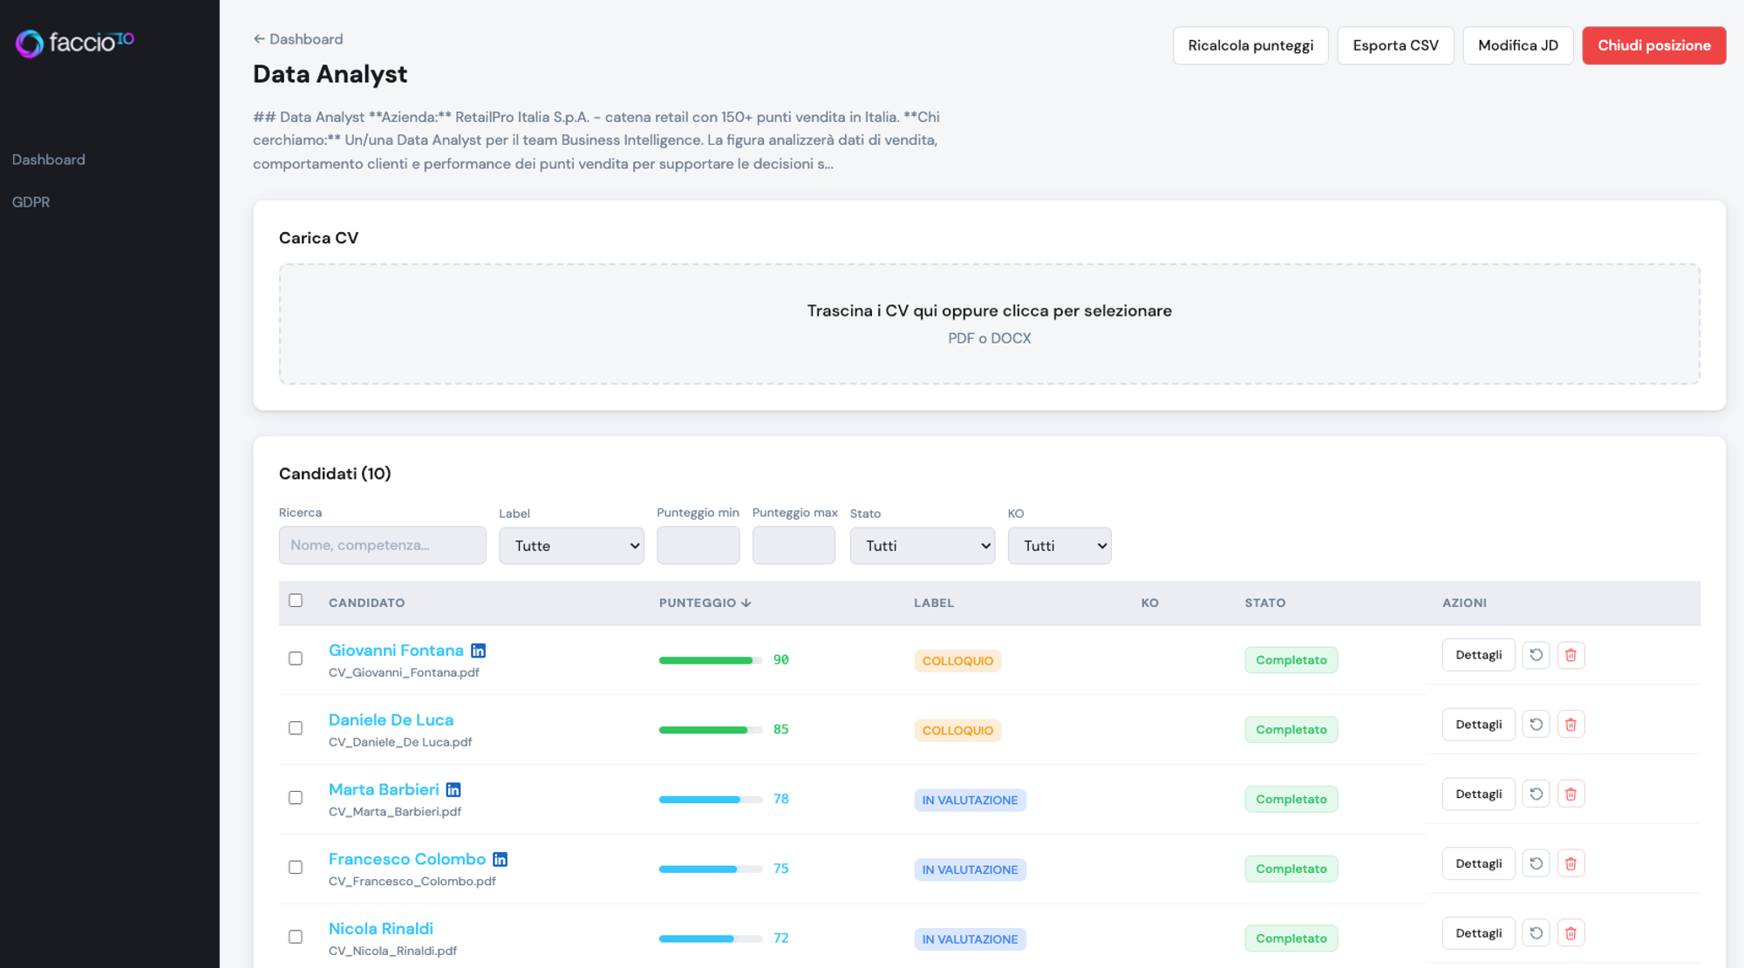
Task: Open Francesco Colombo candidate profile
Action: 407,860
